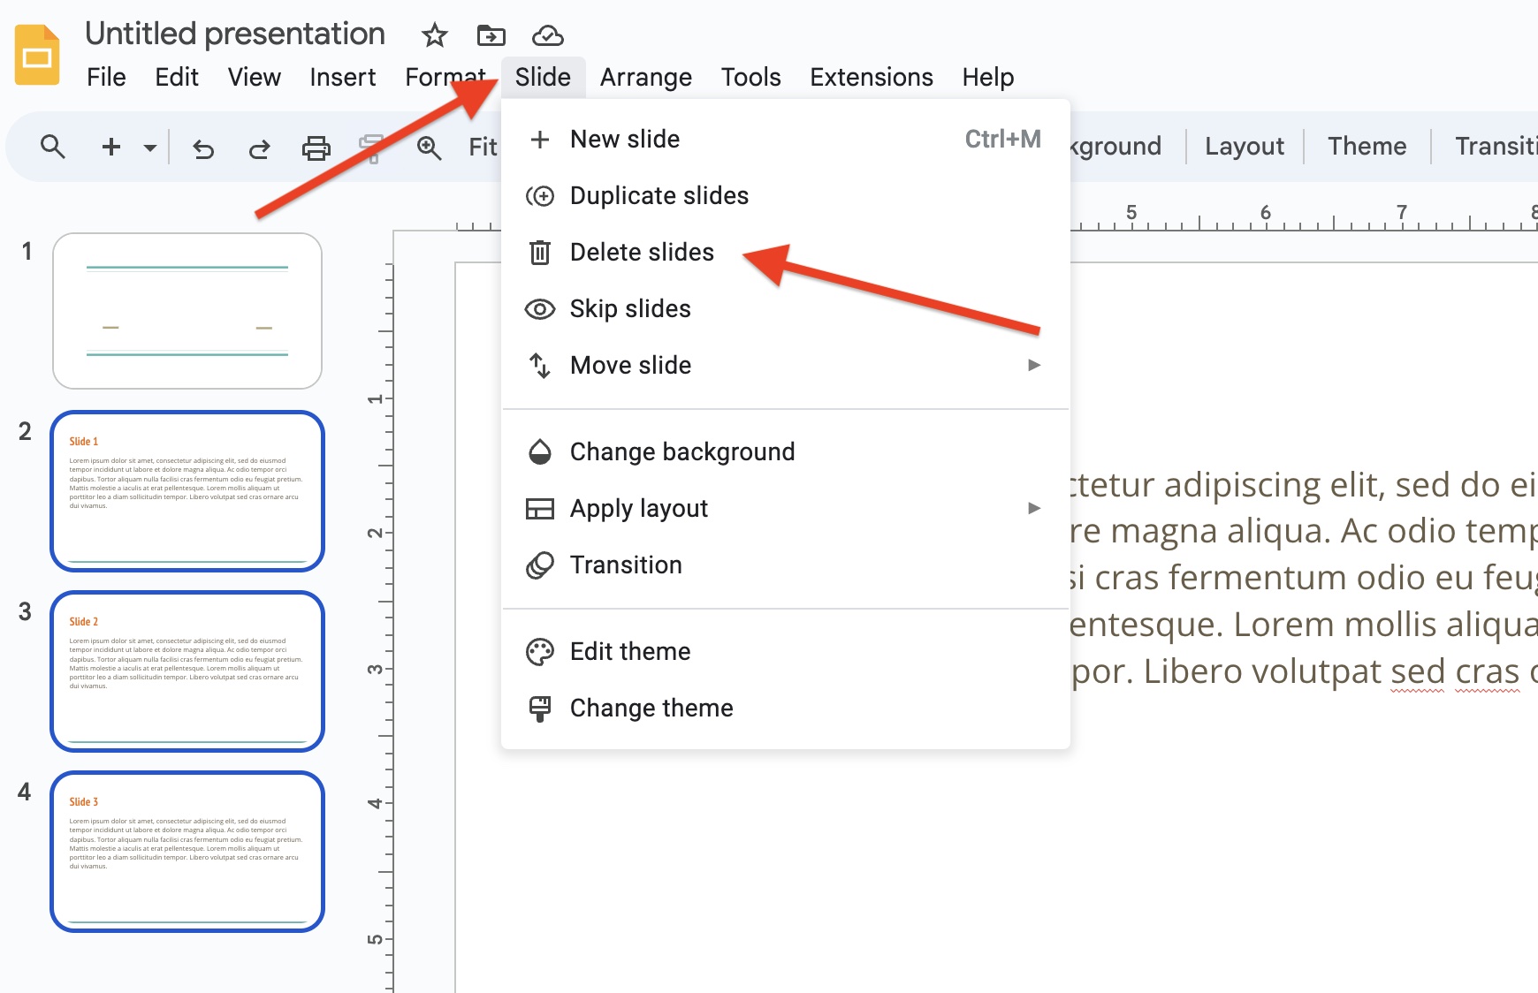
Task: Open the search menus tool
Action: point(53,147)
